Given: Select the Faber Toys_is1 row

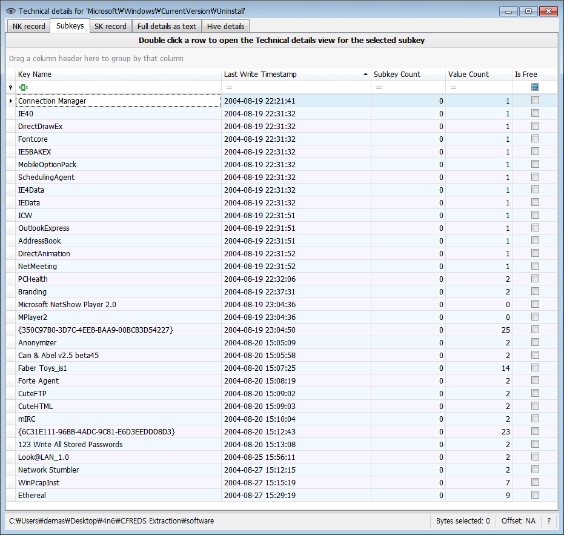Looking at the screenshot, I should pyautogui.click(x=282, y=368).
